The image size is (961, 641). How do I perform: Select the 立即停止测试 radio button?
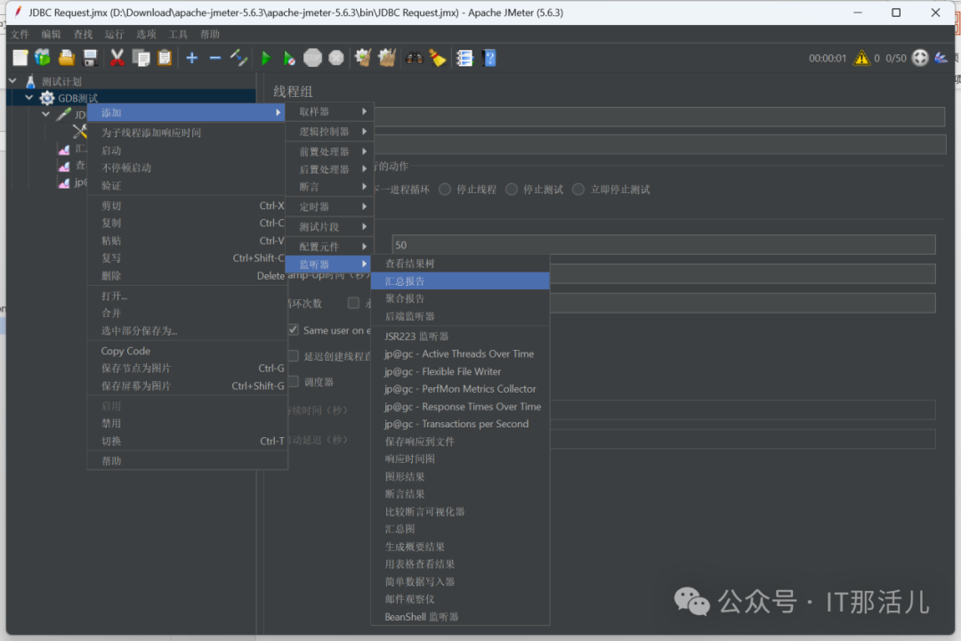[x=578, y=190]
